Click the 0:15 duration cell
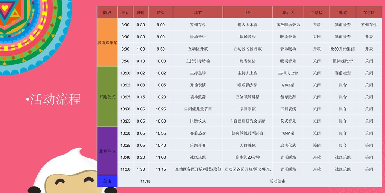385x193 pixels. (x=141, y=97)
